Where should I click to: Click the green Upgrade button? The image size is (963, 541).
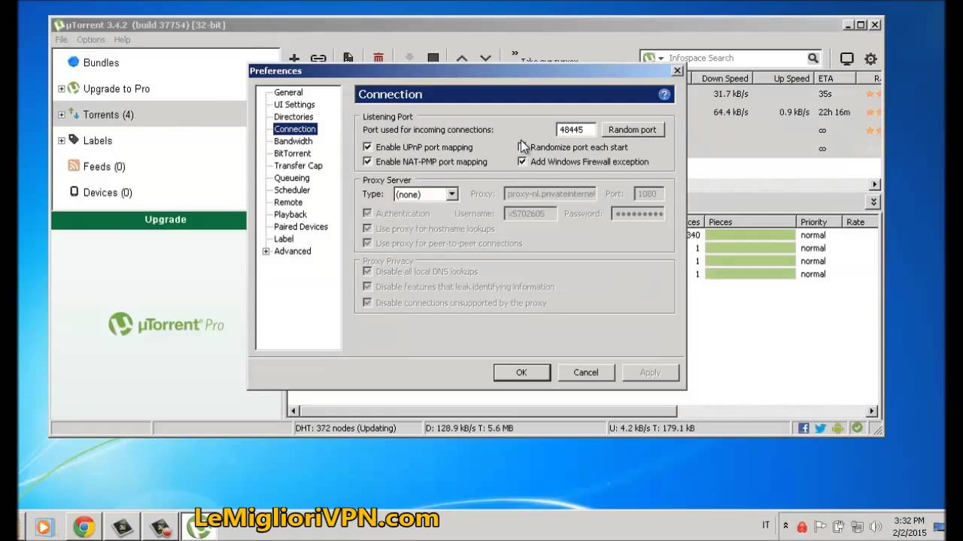[x=149, y=220]
